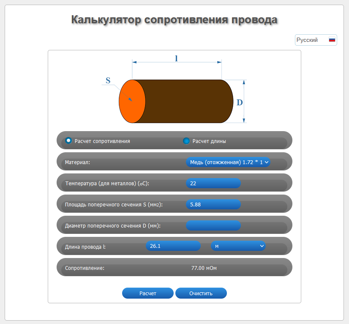
Task: Click the wire cylinder diagram image
Action: (x=174, y=89)
